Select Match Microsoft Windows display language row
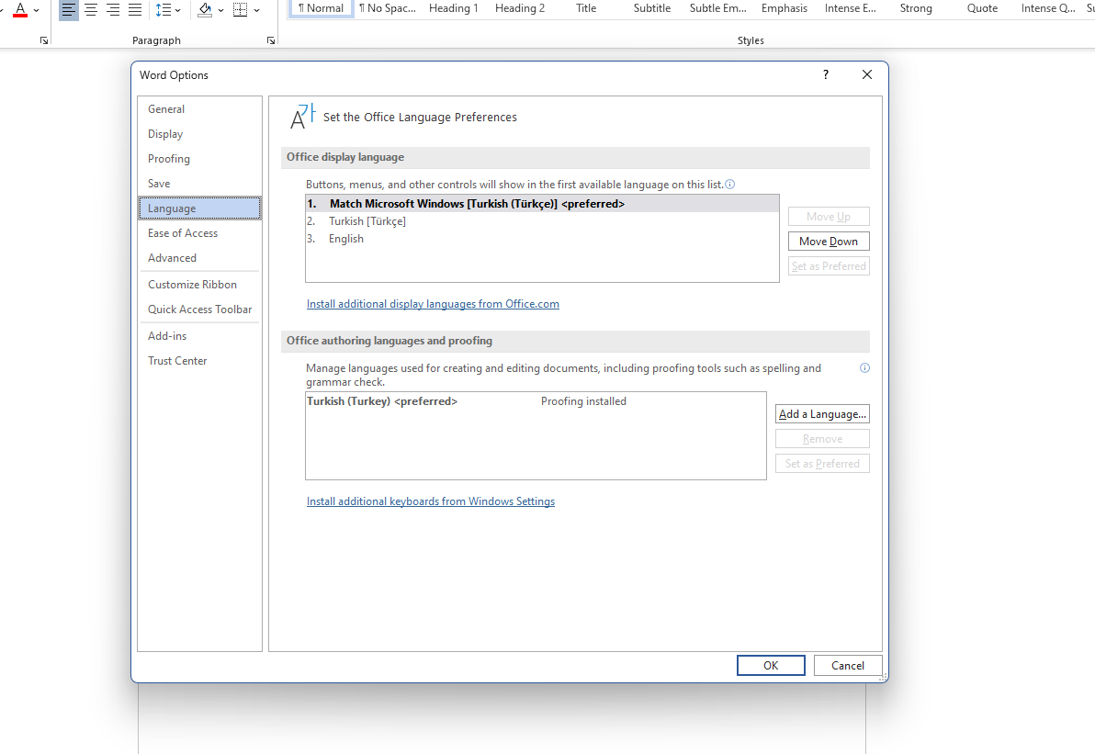The image size is (1095, 754). click(x=542, y=204)
